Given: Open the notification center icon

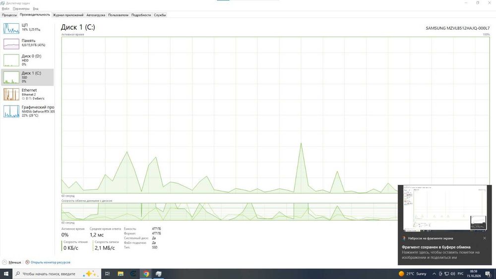Looking at the screenshot, I should click(x=489, y=274).
